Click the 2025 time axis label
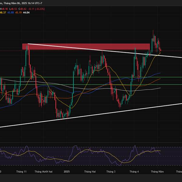The height and width of the screenshot is (182, 182). pyautogui.click(x=67, y=172)
